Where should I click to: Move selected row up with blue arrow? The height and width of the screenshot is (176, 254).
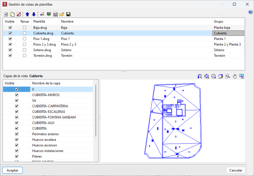coord(27,14)
